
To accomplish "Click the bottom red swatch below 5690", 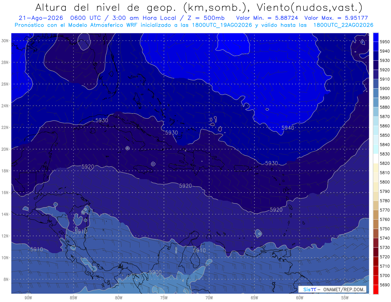I will click(376, 289).
